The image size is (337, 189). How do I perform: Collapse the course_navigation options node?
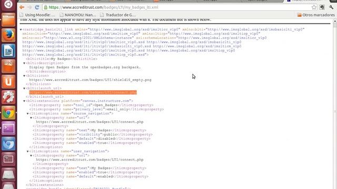pos(28,113)
